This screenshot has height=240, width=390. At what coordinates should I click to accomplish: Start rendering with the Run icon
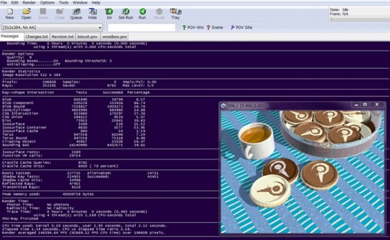point(142,14)
